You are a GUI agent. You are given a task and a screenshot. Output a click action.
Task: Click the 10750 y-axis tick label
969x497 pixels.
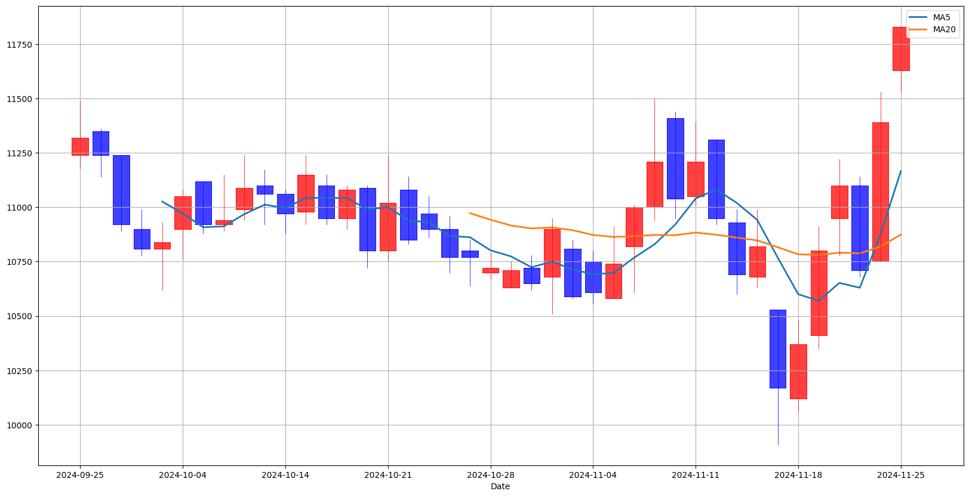click(x=20, y=262)
